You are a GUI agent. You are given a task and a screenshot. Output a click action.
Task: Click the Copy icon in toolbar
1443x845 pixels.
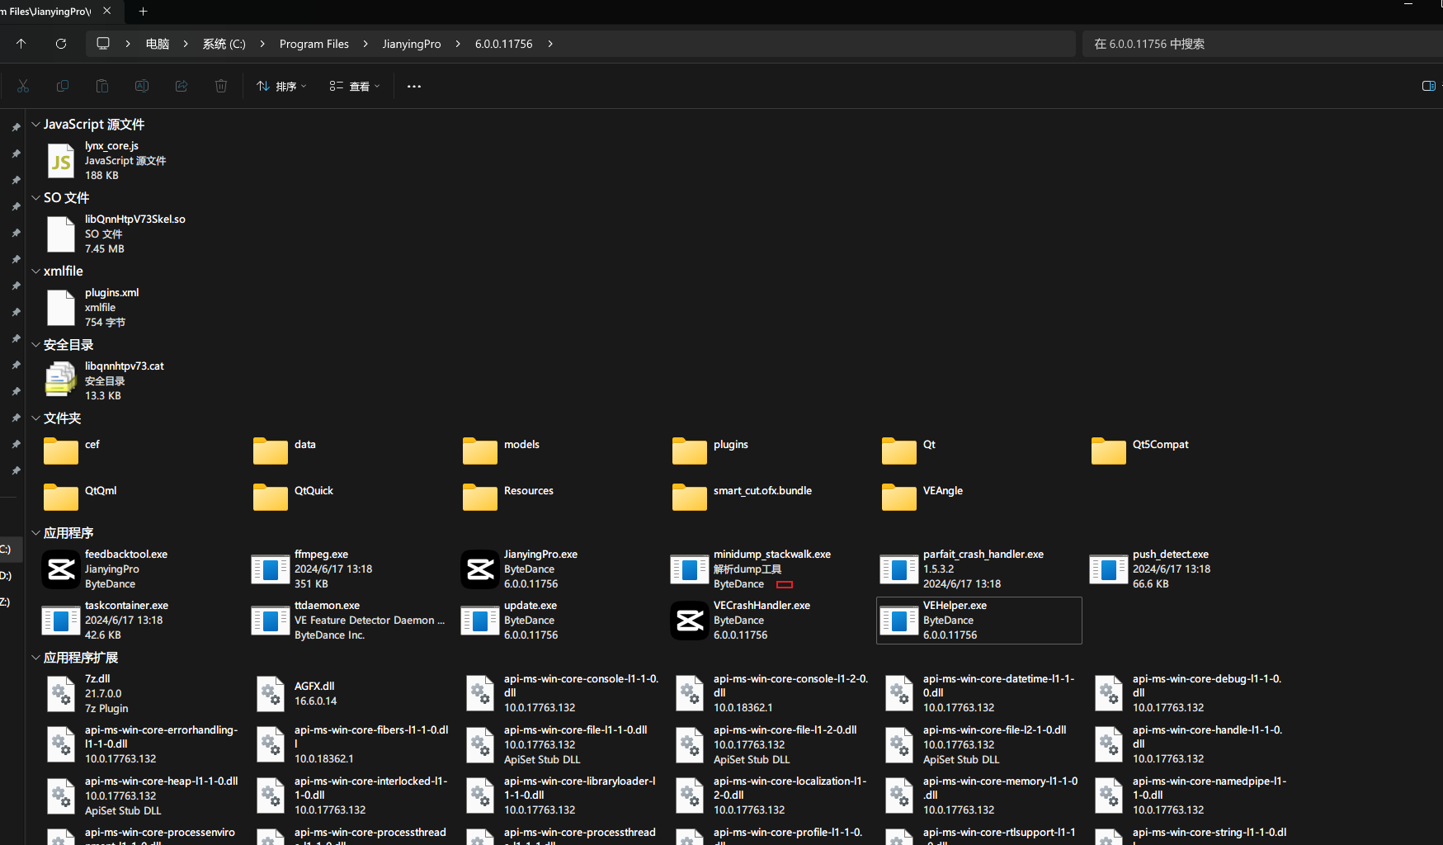63,86
